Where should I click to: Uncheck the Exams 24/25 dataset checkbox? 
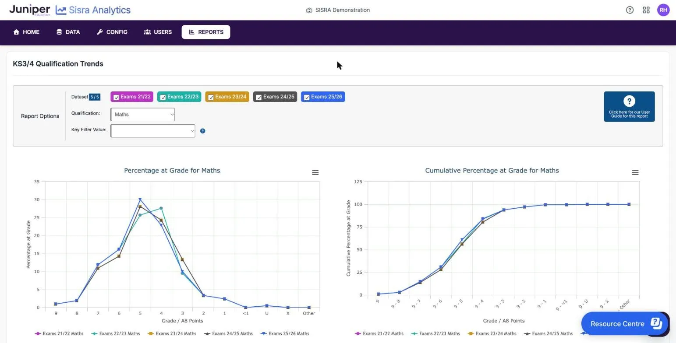point(258,98)
